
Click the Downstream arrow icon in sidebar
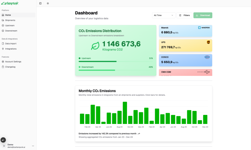click(x=3, y=31)
